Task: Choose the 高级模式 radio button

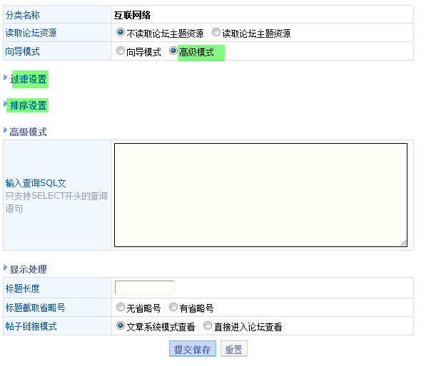Action: pyautogui.click(x=173, y=51)
